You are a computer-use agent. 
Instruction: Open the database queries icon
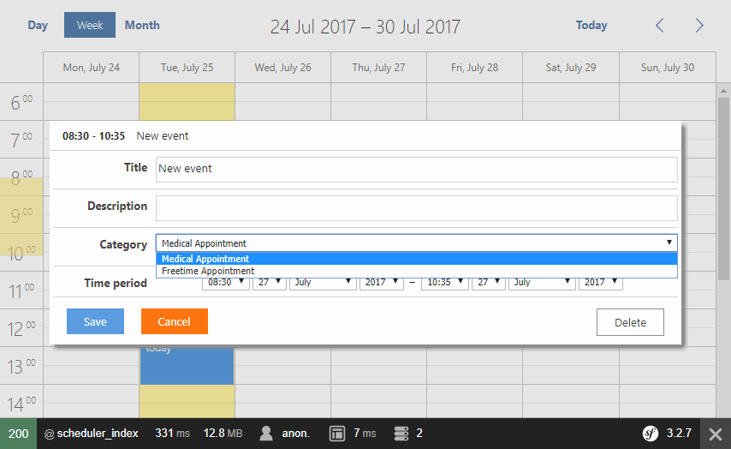401,434
